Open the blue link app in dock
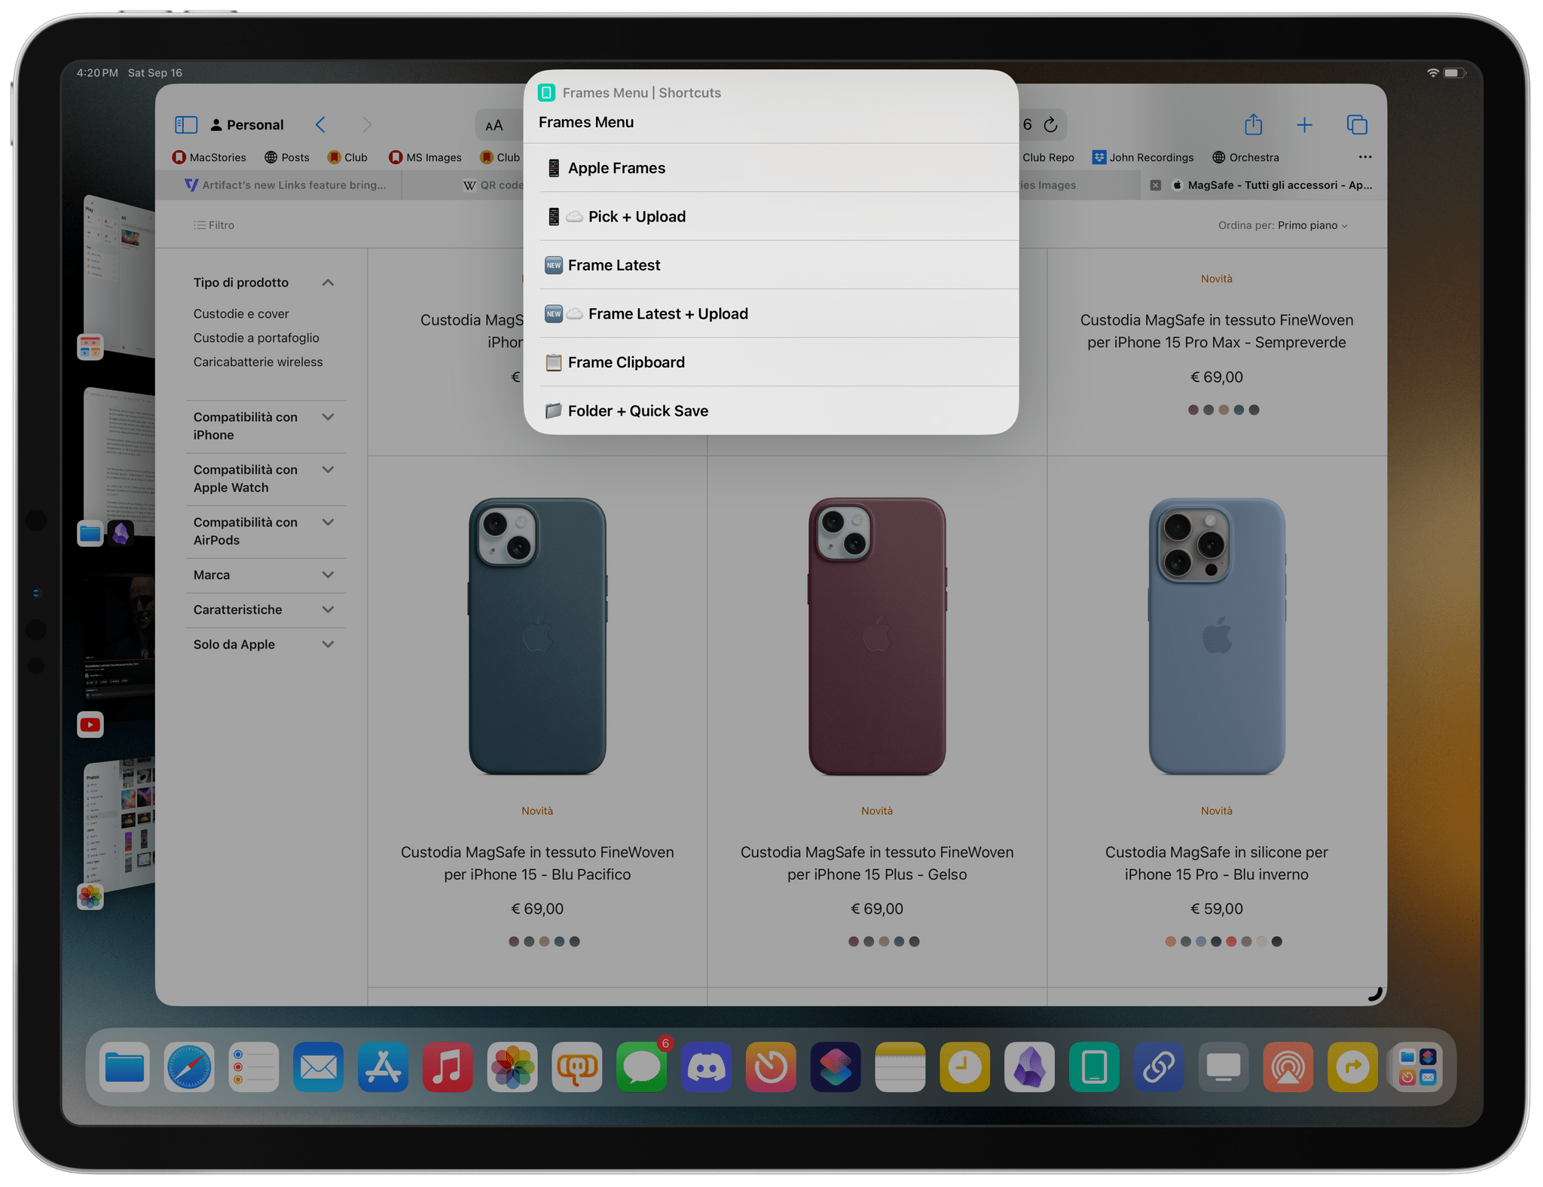This screenshot has height=1187, width=1543. [x=1159, y=1066]
